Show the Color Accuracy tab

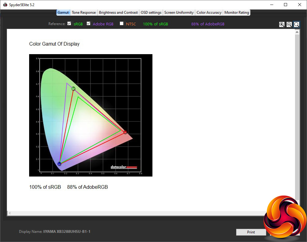[x=209, y=13]
